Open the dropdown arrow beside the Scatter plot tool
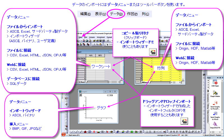 coord(79,132)
